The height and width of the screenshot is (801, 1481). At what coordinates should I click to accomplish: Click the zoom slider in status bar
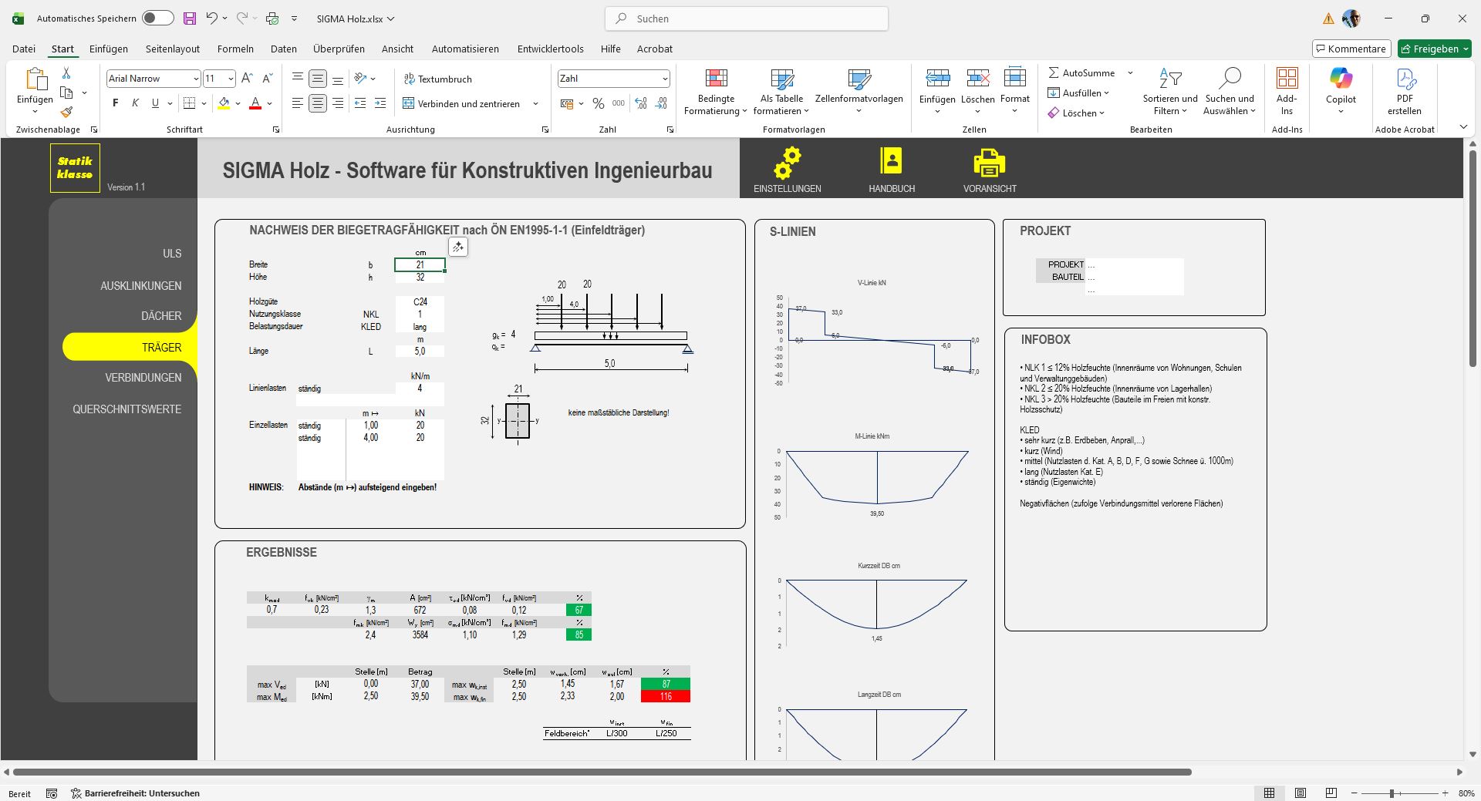1392,793
